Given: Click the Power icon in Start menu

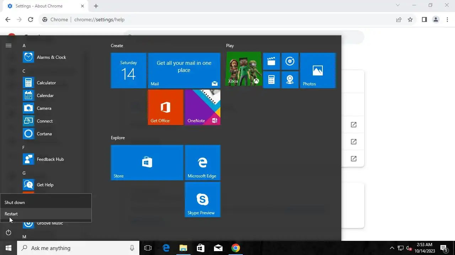Looking at the screenshot, I should pos(9,232).
